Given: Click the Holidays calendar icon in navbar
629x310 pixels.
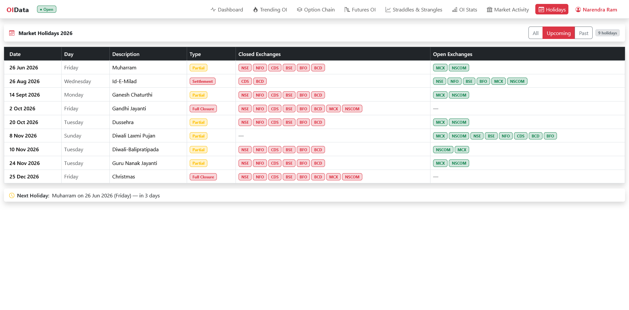Looking at the screenshot, I should [541, 9].
